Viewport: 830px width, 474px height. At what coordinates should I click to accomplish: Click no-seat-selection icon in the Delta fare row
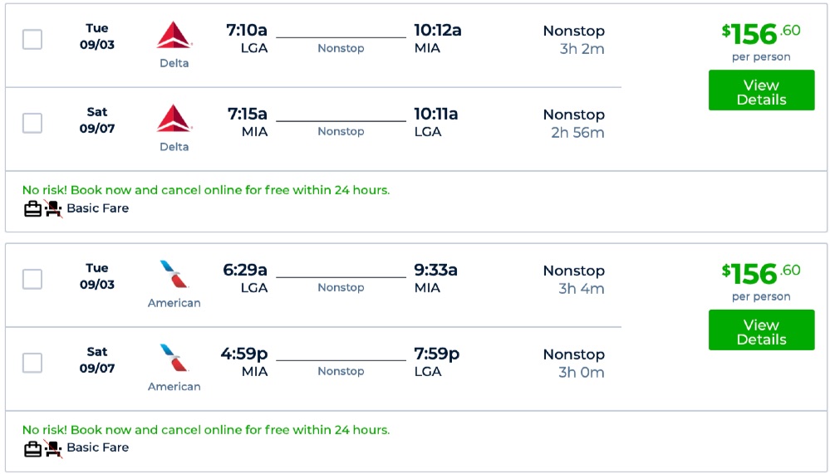tap(53, 209)
